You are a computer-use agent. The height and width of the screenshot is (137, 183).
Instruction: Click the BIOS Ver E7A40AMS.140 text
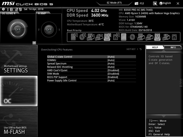click(x=133, y=27)
